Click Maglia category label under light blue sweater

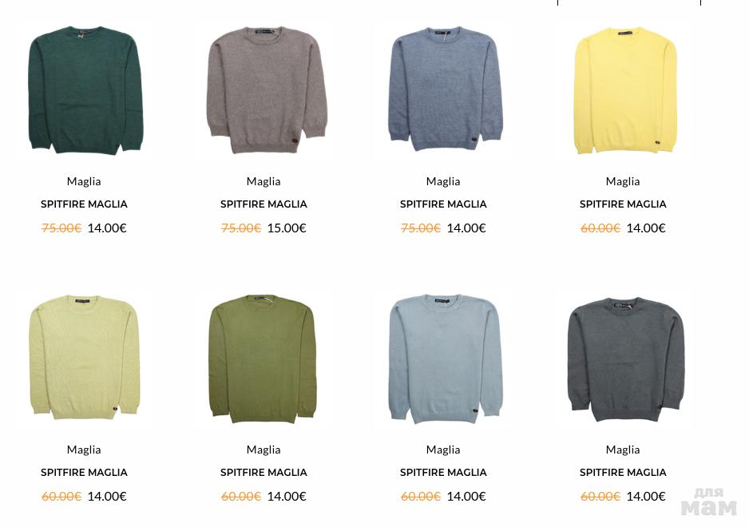(443, 450)
